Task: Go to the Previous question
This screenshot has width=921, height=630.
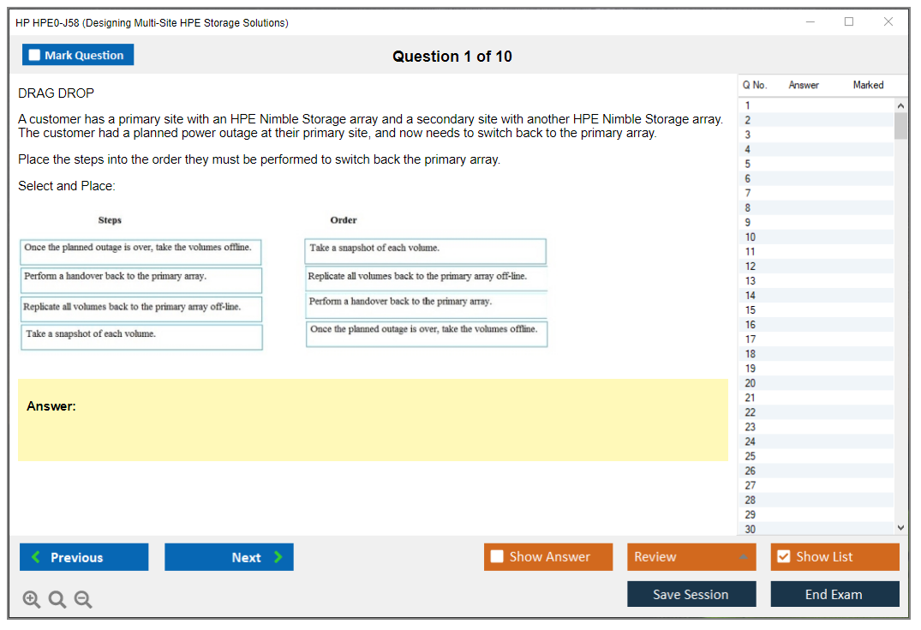Action: coord(84,557)
